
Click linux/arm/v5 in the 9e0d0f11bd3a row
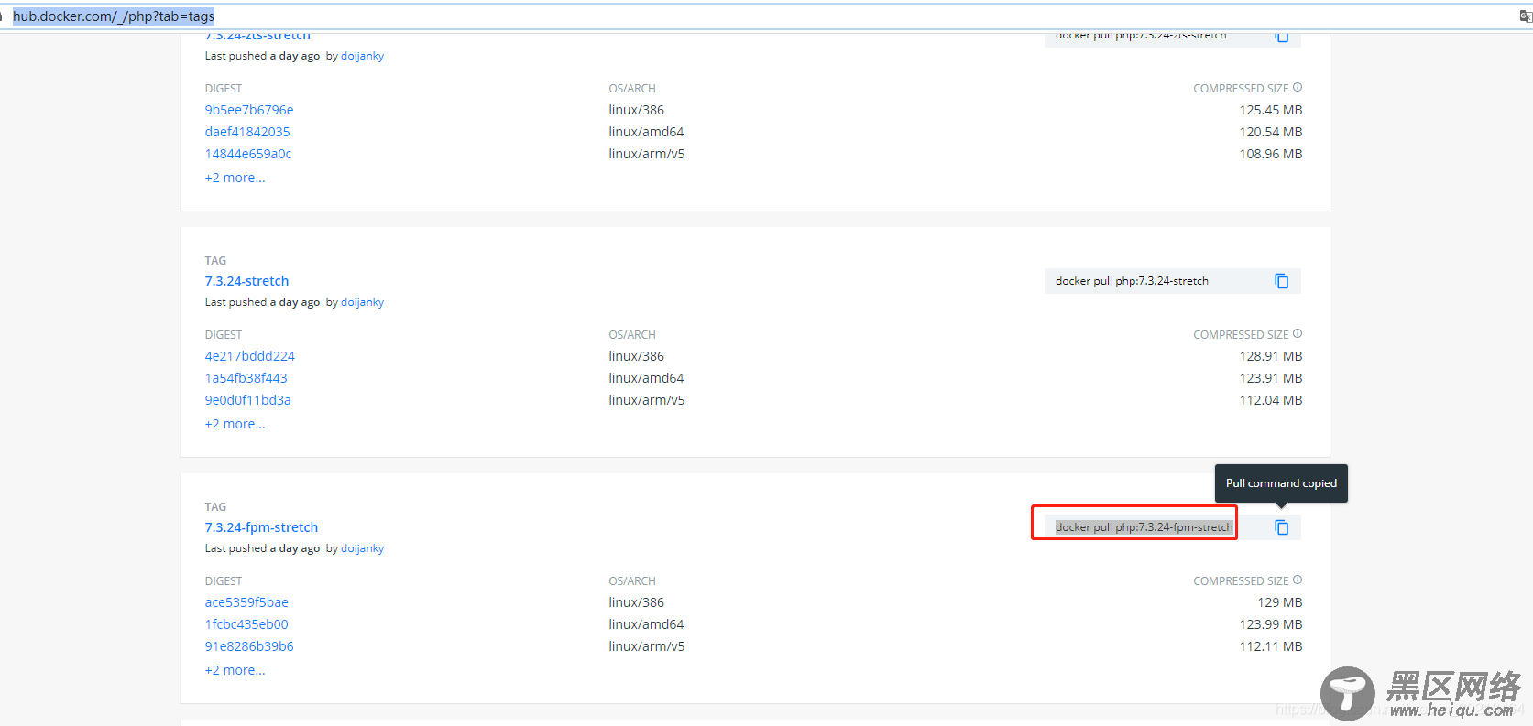[x=647, y=400]
